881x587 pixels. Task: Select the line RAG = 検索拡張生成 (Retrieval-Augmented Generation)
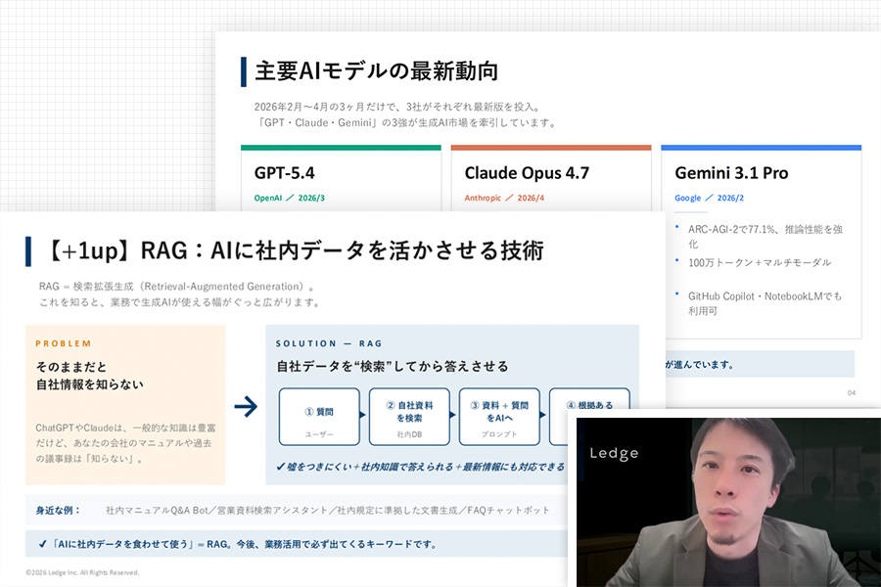[x=176, y=287]
